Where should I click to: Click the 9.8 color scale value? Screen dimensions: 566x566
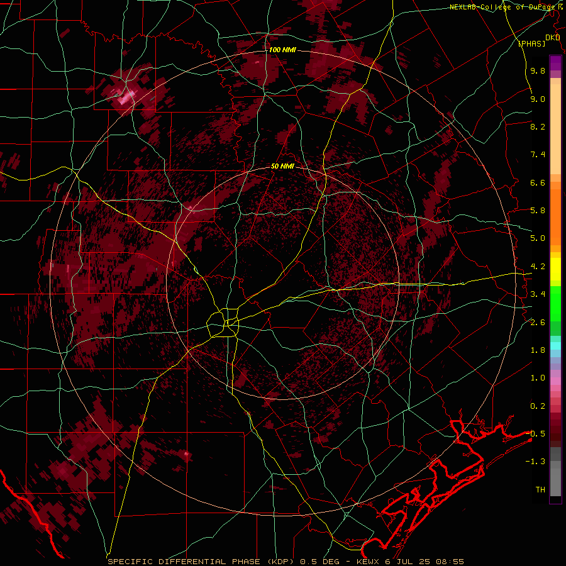click(x=538, y=70)
